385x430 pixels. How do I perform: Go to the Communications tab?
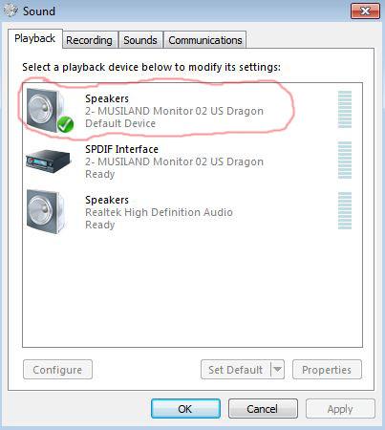(205, 40)
